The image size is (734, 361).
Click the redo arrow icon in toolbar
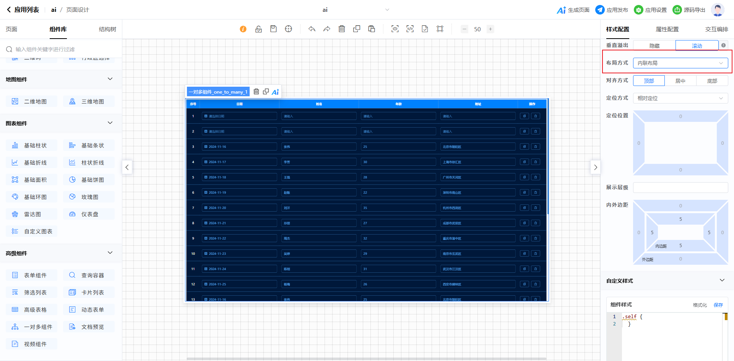click(326, 29)
